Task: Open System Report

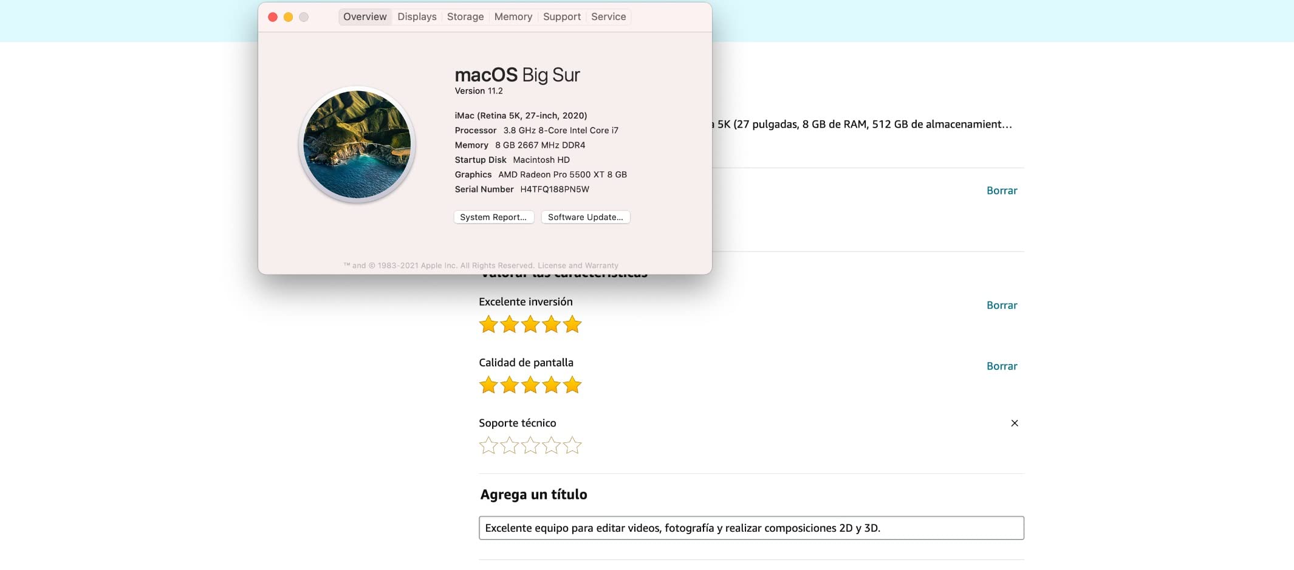Action: (493, 217)
